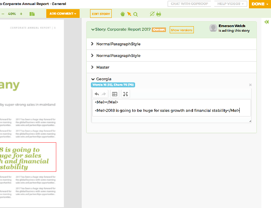
Task: Toggle the table grid icon in editor
Action: tap(115, 94)
